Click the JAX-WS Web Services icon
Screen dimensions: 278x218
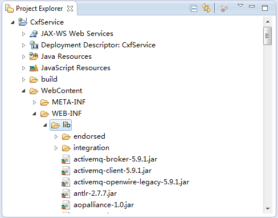[34, 34]
